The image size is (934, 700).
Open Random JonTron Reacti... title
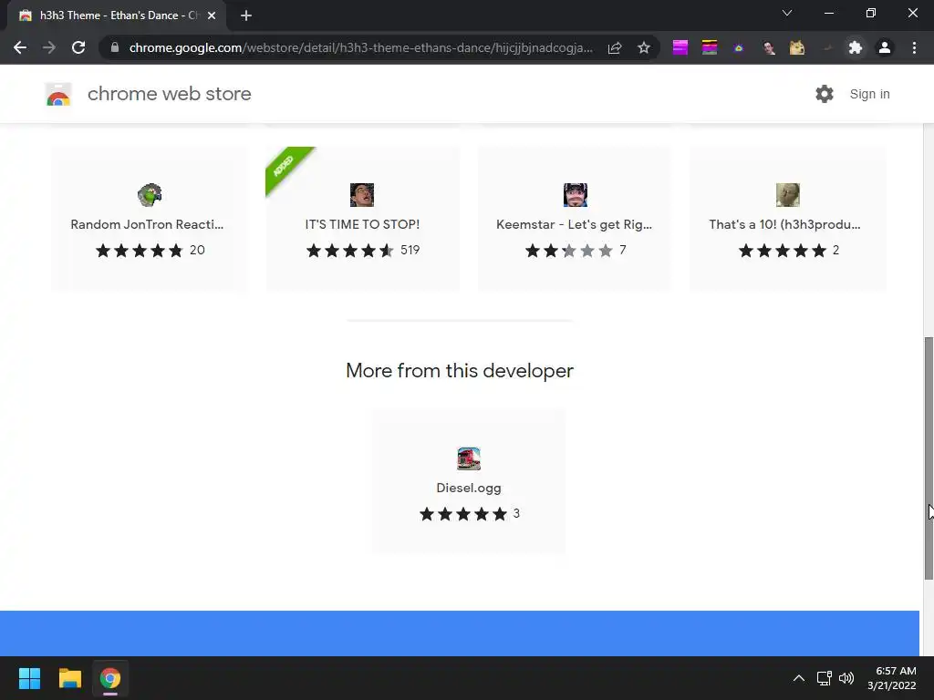click(147, 224)
